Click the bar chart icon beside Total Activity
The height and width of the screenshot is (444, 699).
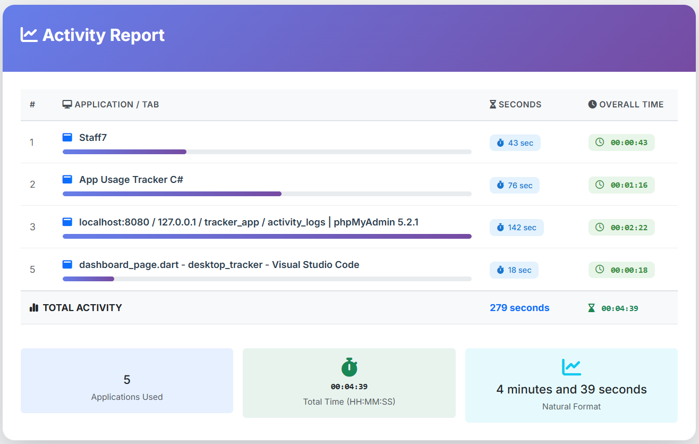[x=34, y=308]
